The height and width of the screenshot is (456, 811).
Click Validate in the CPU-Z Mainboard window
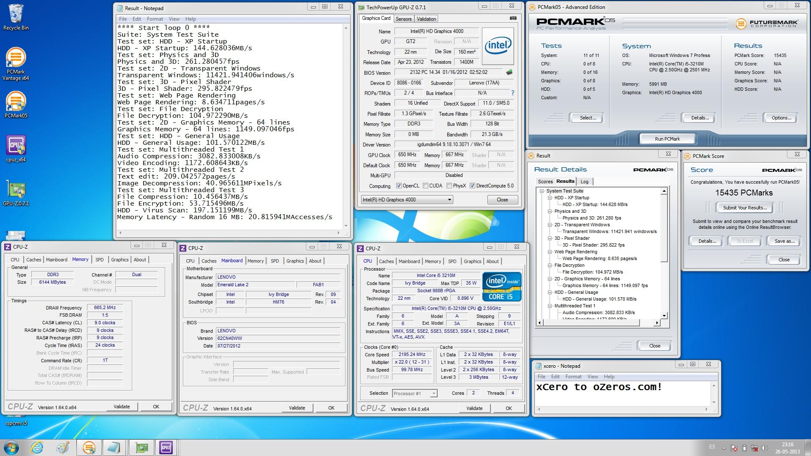click(x=297, y=408)
